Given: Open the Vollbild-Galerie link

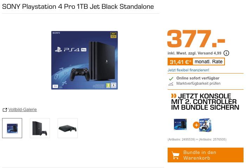Looking at the screenshot, I should (x=22, y=110).
